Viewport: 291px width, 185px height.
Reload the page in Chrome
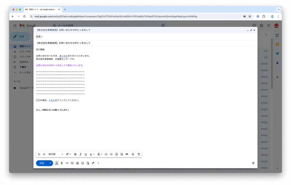coord(24,16)
